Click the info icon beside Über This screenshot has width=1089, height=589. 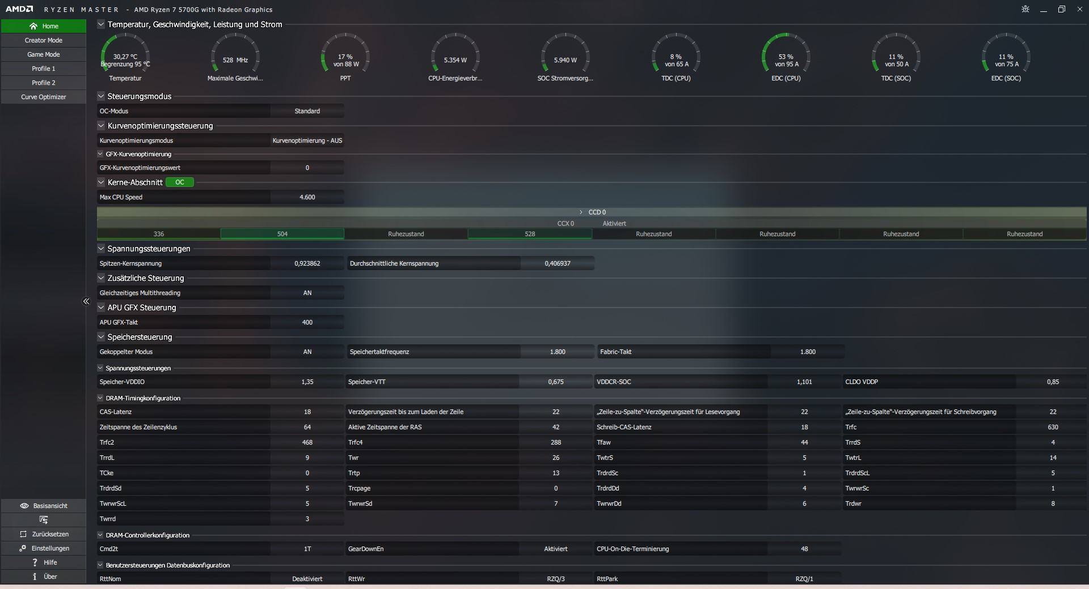pos(35,577)
